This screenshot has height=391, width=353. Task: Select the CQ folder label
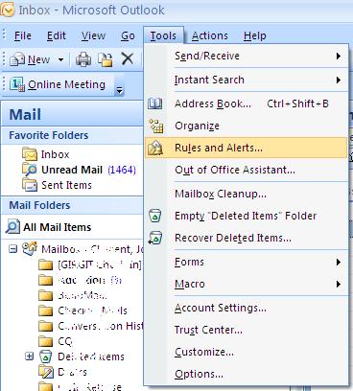pos(65,341)
